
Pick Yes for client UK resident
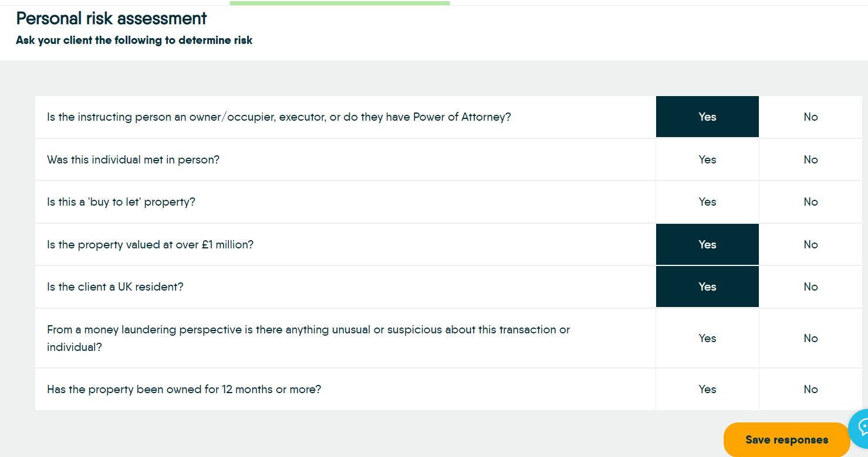(x=707, y=287)
